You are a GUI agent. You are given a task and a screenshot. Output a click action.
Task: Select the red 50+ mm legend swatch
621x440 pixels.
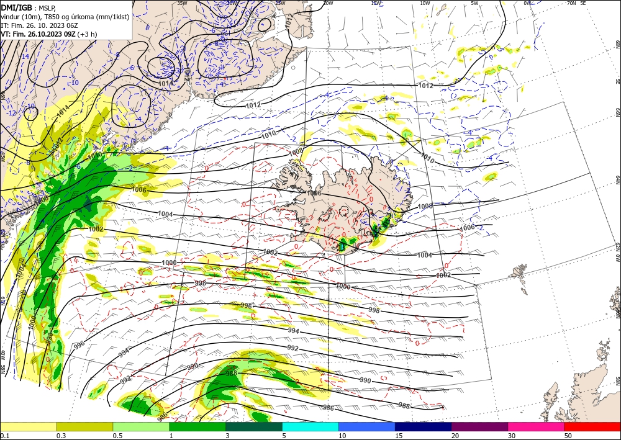click(592, 426)
